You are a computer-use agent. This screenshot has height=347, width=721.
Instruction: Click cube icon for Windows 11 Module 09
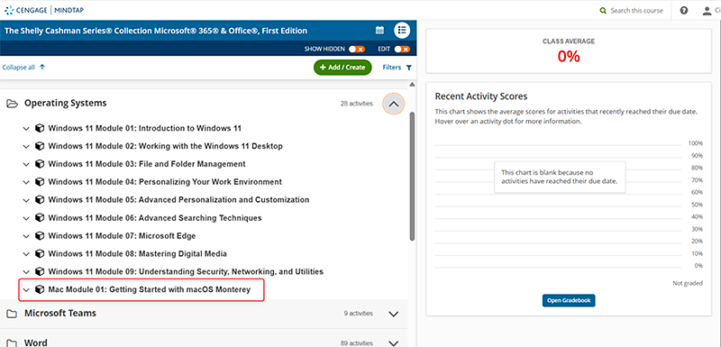click(40, 271)
